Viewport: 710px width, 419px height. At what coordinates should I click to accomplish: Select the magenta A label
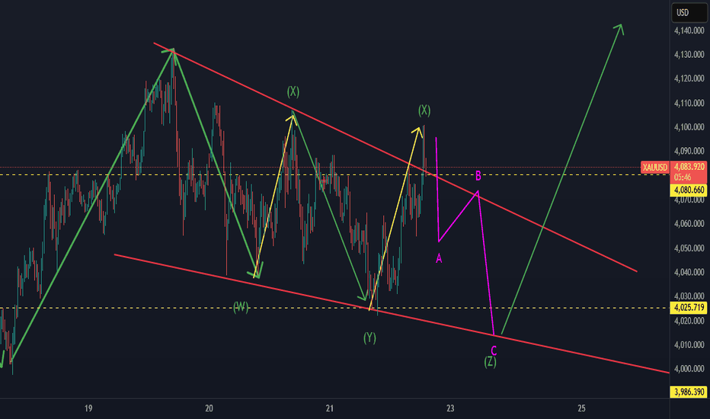coord(439,259)
